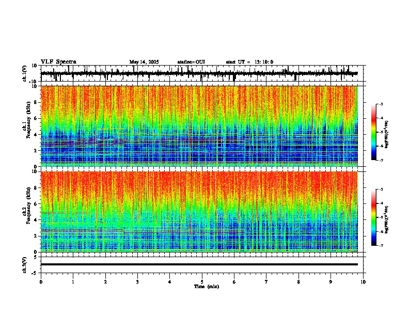Click the time axis tick label "0"
Image resolution: width=409 pixels, height=316 pixels.
click(x=41, y=282)
